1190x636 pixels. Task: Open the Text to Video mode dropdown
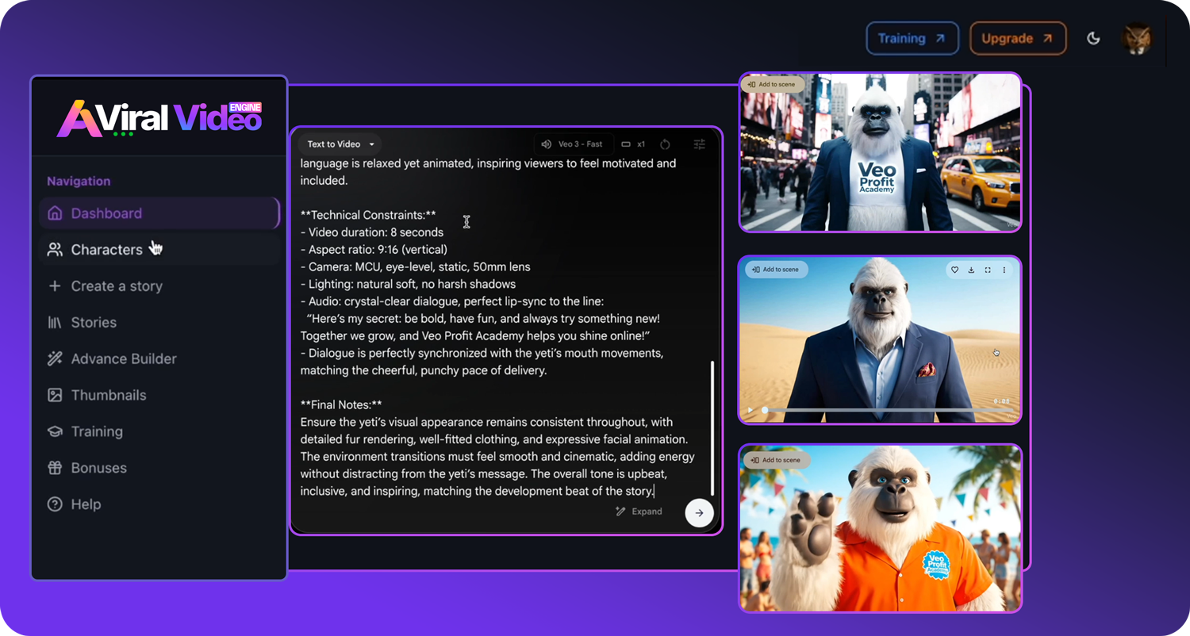pyautogui.click(x=340, y=144)
